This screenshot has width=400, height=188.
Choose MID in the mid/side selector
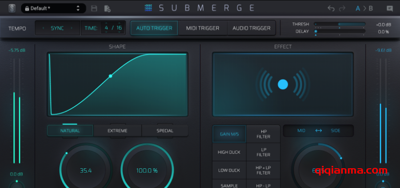pos(301,130)
